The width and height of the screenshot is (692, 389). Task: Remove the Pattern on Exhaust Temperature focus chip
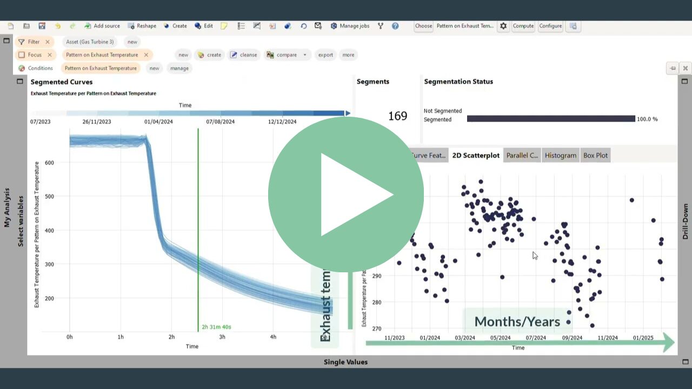coord(146,55)
